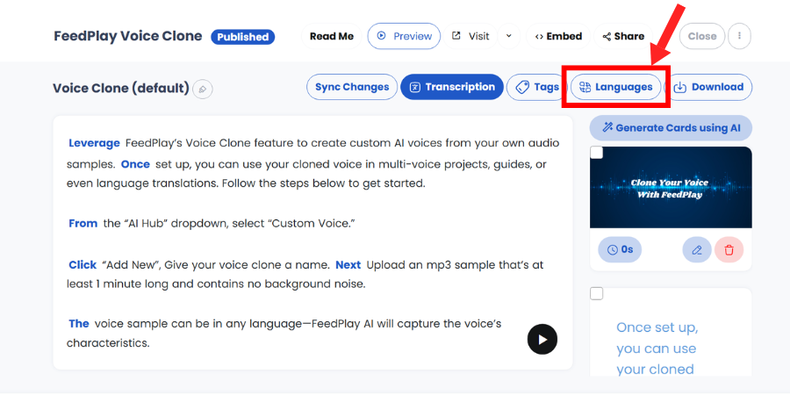Open the Read Me button
Screen dimensions: 790x395
[x=332, y=36]
